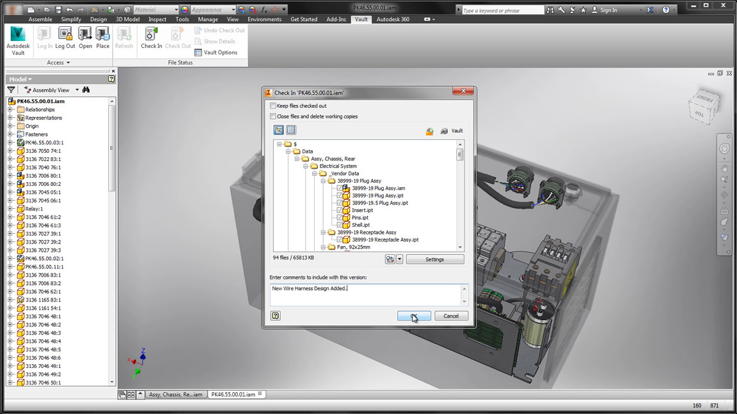Select PK46.55.00.03:1 in Model browser

pyautogui.click(x=44, y=142)
